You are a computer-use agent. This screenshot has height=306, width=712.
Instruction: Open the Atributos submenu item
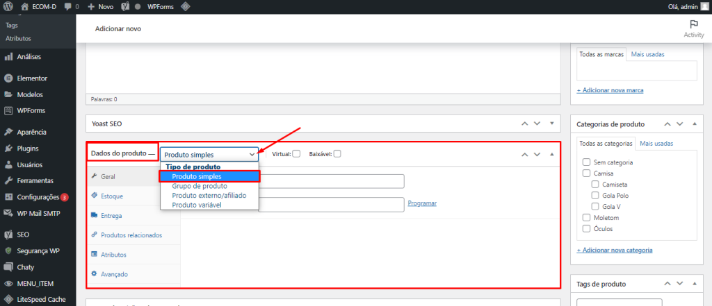point(18,39)
